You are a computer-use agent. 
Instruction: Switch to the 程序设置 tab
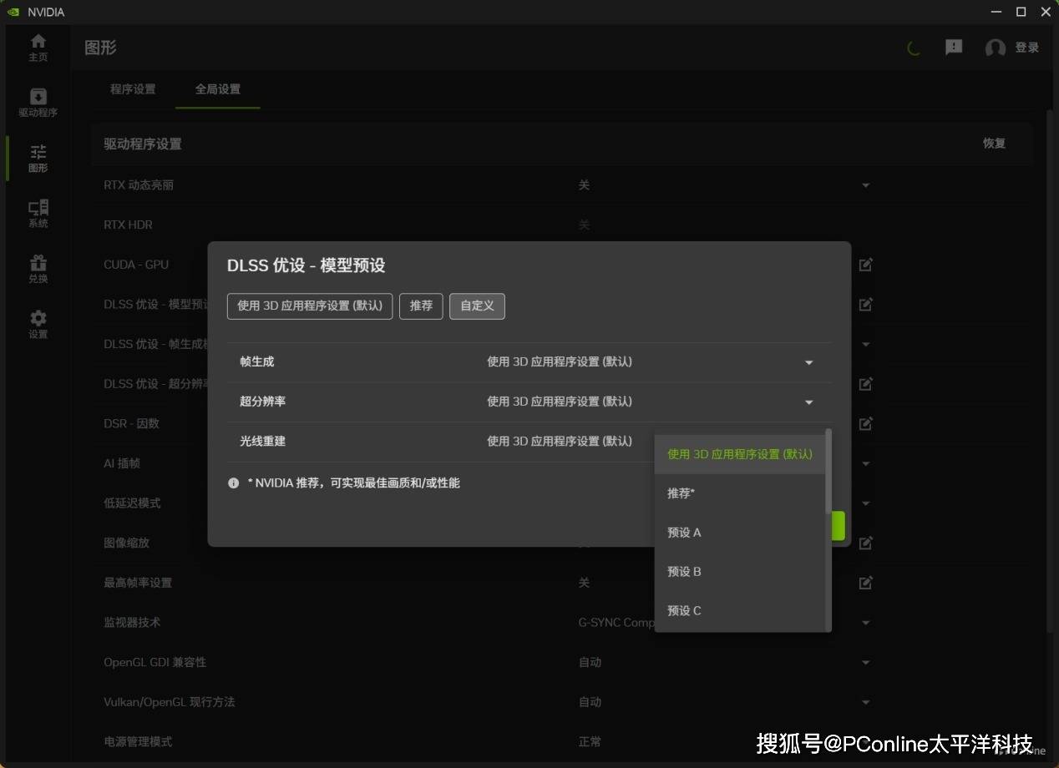point(133,89)
